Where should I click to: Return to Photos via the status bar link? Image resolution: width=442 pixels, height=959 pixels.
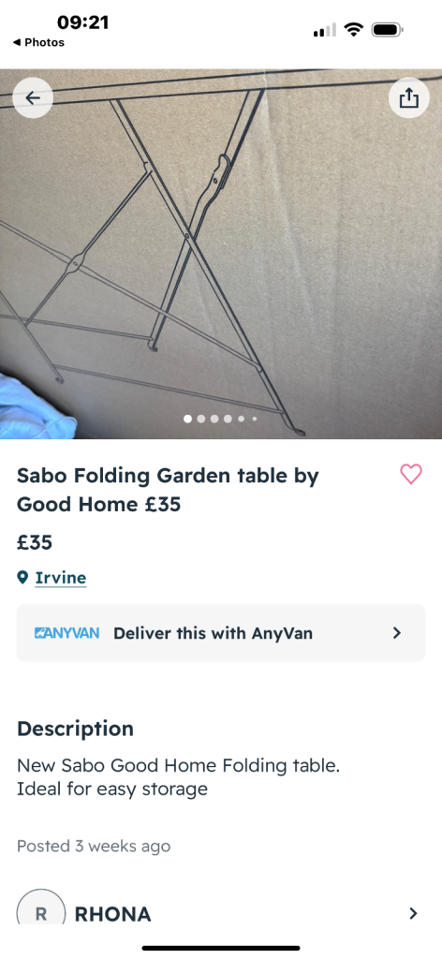point(38,42)
